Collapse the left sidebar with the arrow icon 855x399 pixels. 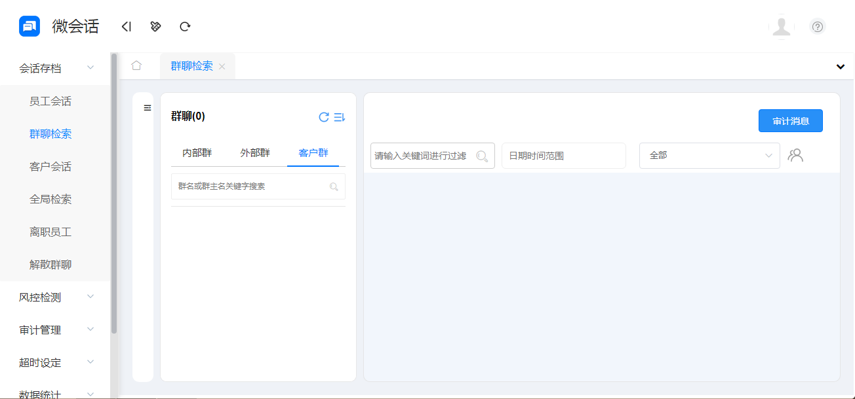click(x=126, y=26)
